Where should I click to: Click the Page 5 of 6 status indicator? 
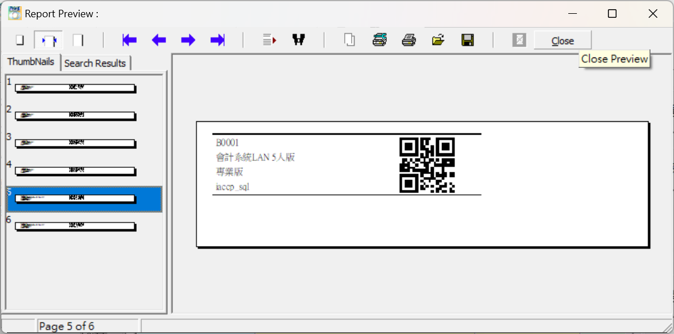pyautogui.click(x=88, y=327)
